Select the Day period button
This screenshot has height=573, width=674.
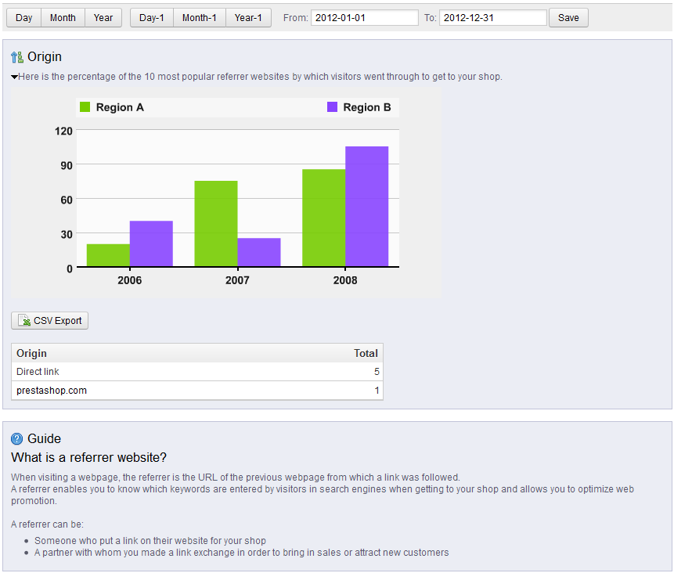(x=24, y=18)
